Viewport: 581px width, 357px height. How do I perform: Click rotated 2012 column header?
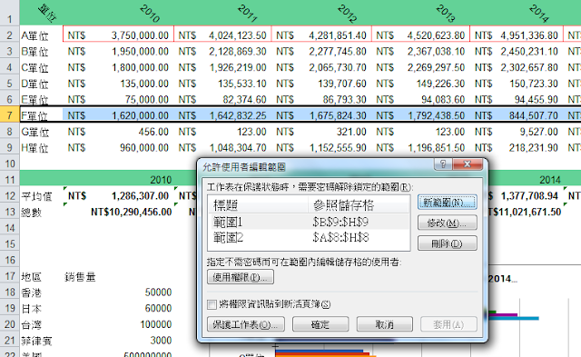348,14
